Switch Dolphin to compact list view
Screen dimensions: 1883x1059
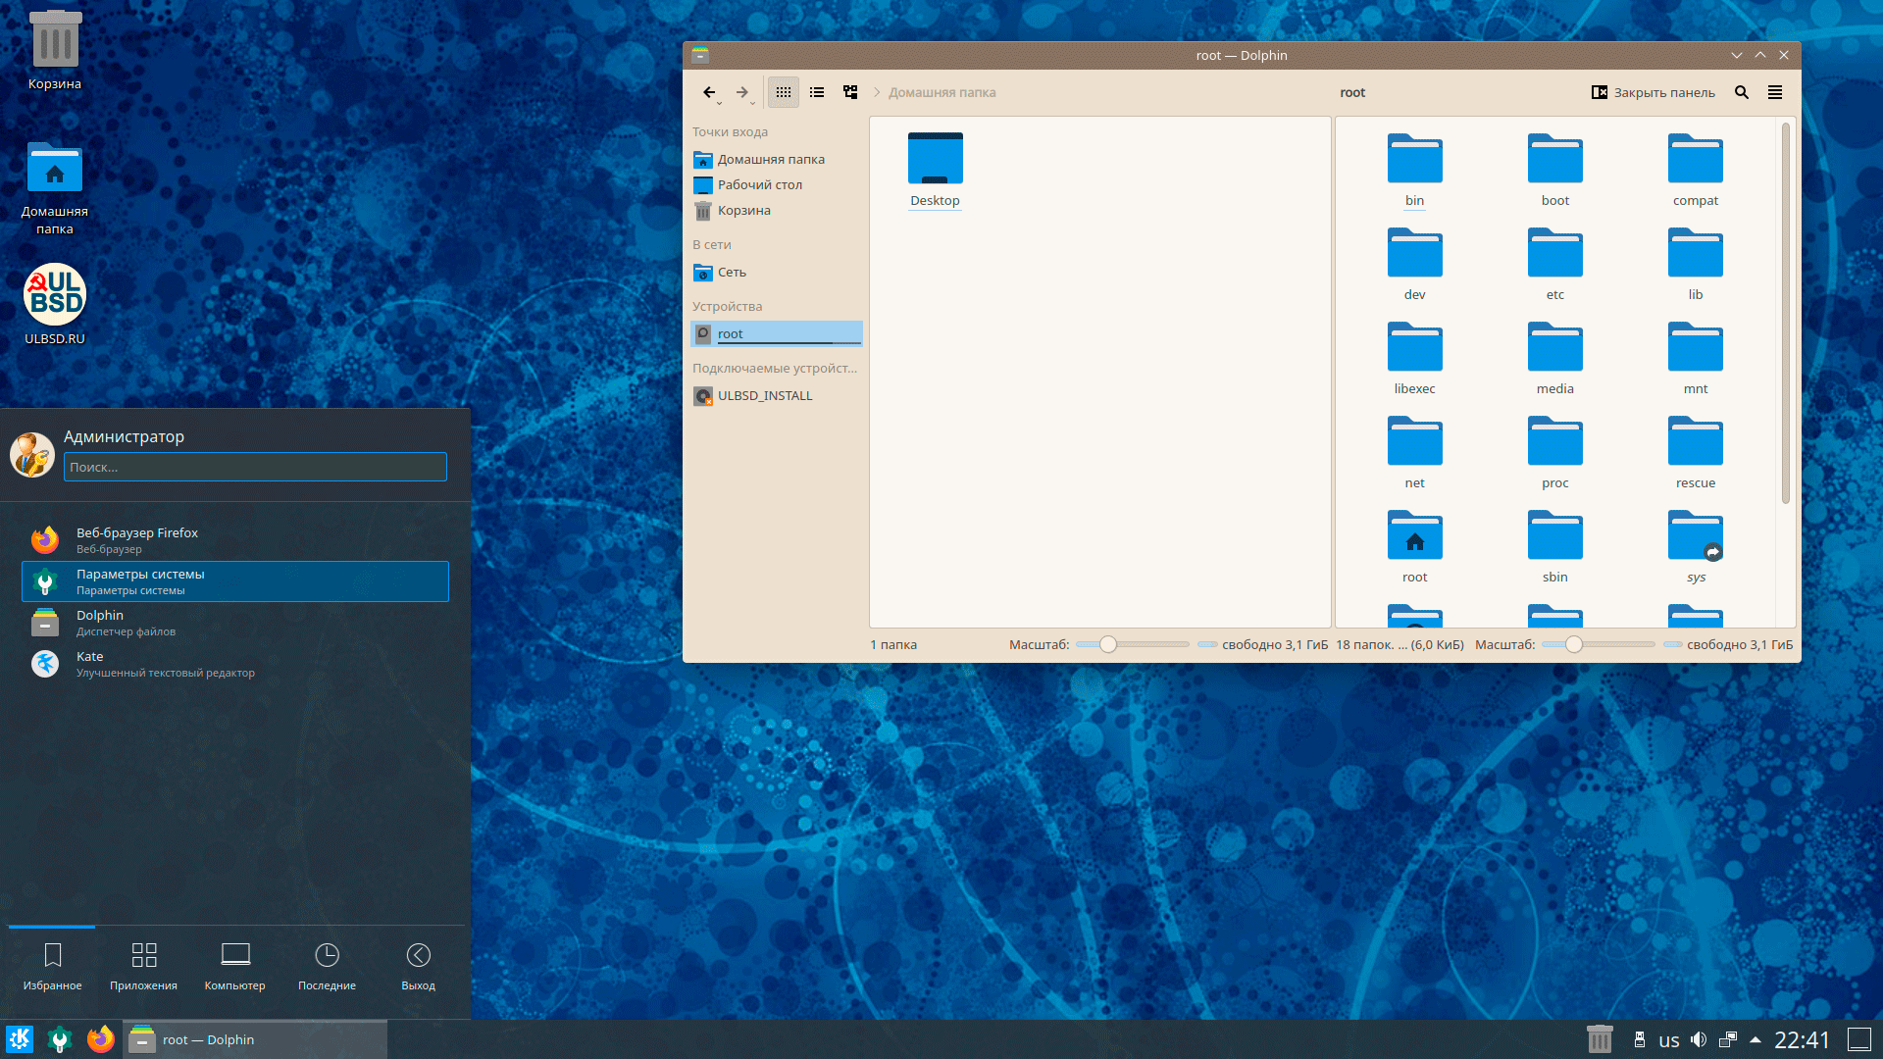817,92
